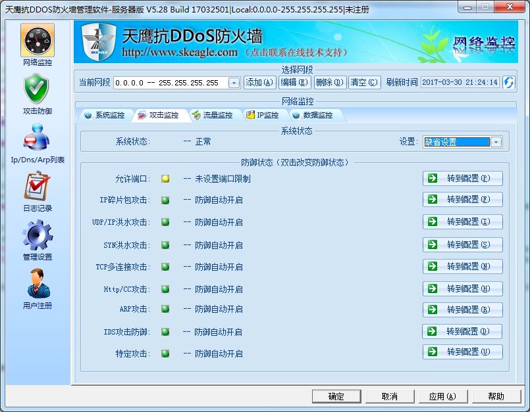Click green arrow icon on 转到配置 (D)
Image resolution: width=530 pixels, height=412 pixels.
(x=432, y=331)
